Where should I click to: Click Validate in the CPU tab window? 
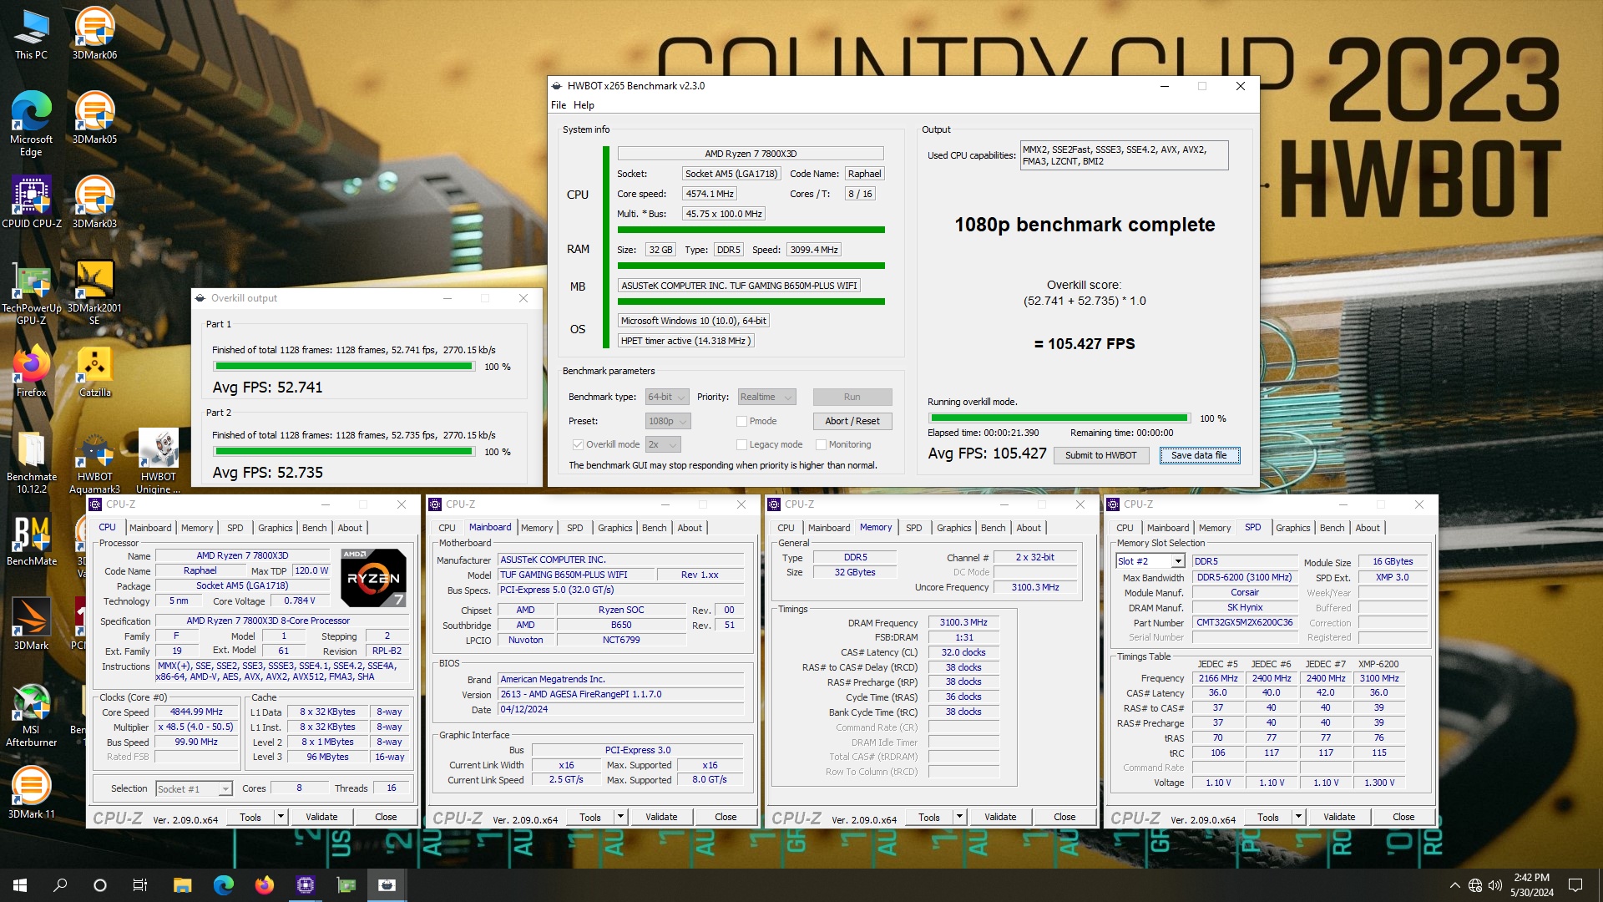pos(321,817)
